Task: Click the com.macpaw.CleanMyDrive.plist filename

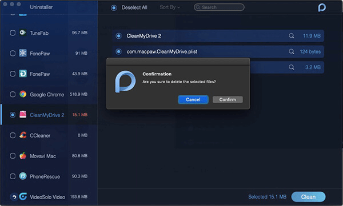Action: (162, 51)
